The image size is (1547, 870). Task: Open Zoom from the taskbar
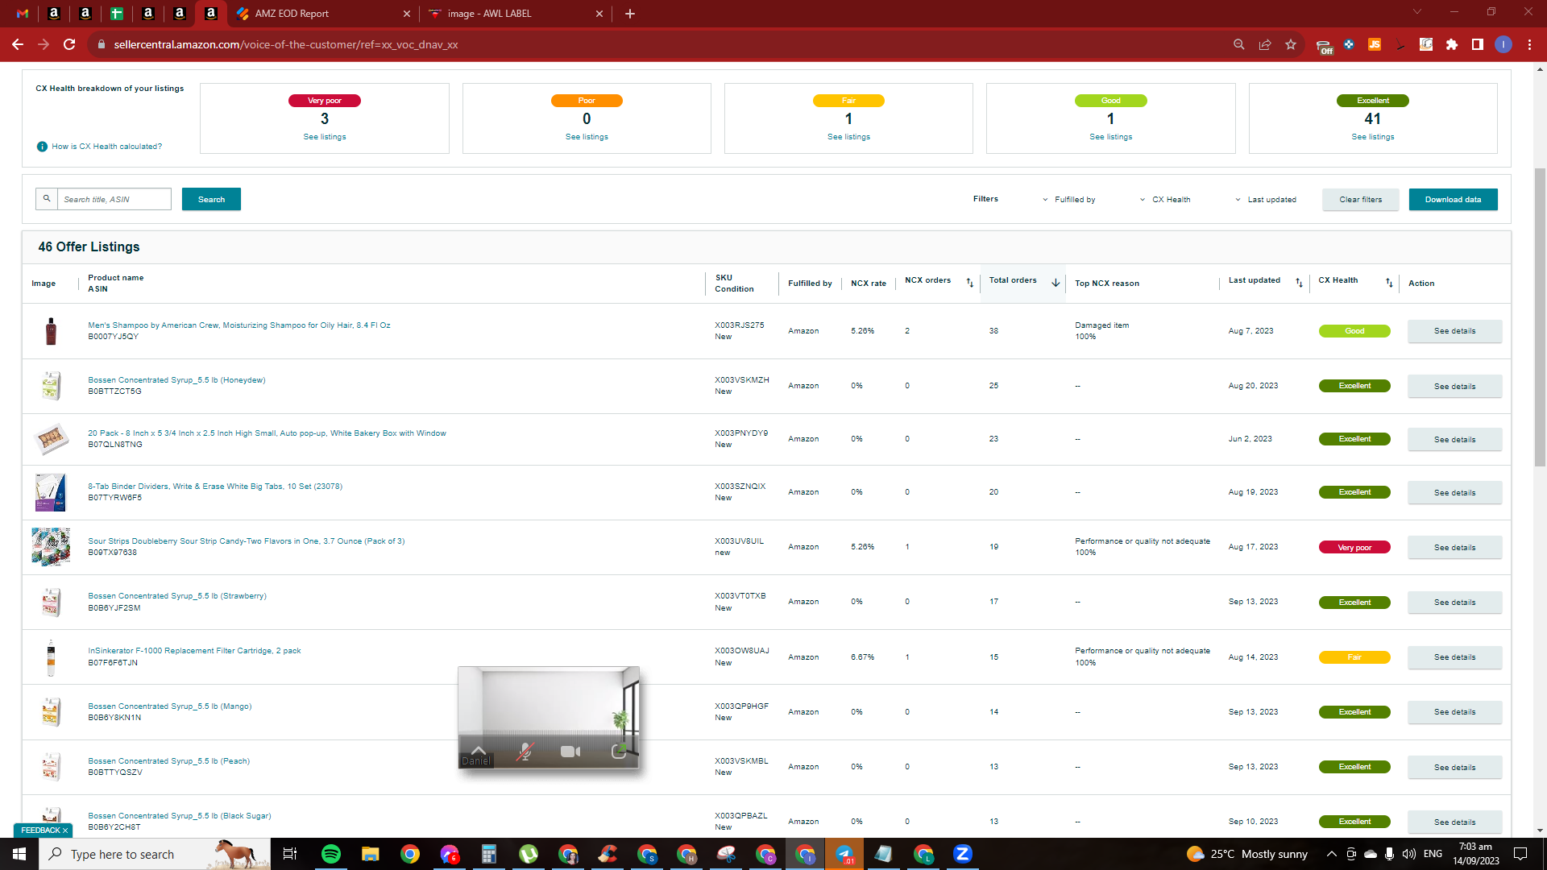[963, 854]
